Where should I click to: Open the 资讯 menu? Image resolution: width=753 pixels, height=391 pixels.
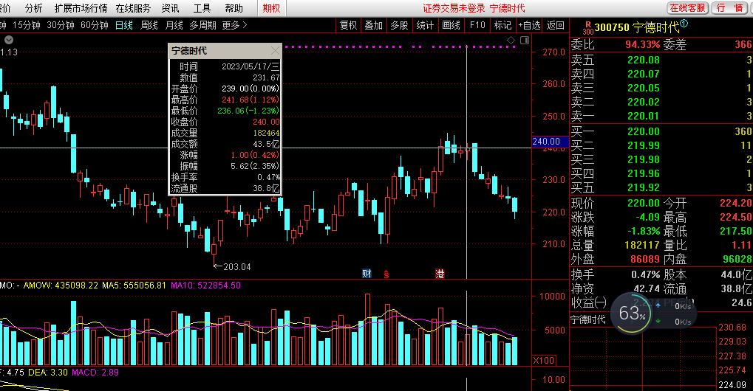click(x=170, y=8)
